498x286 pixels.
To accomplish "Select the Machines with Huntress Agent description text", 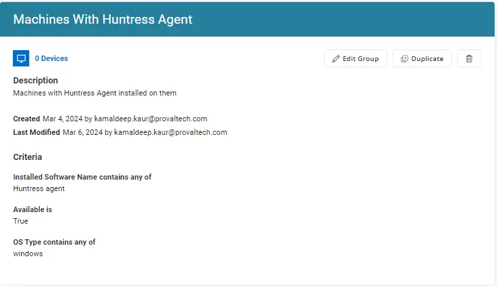I will [94, 93].
